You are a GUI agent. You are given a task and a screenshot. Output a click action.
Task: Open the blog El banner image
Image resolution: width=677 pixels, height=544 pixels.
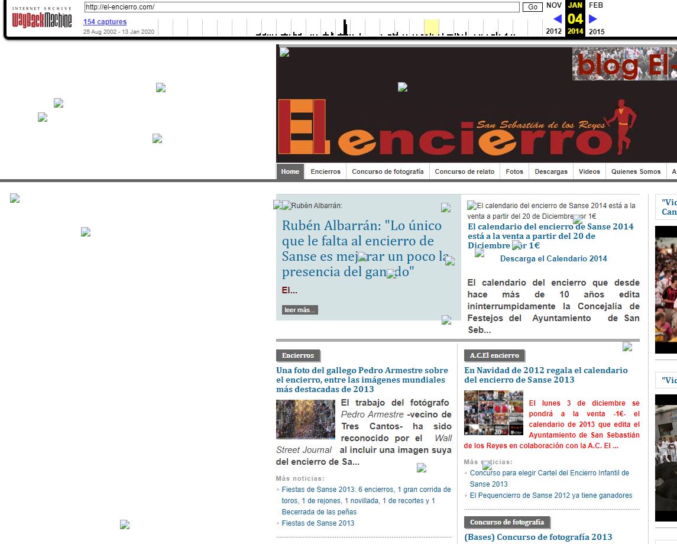tap(624, 64)
